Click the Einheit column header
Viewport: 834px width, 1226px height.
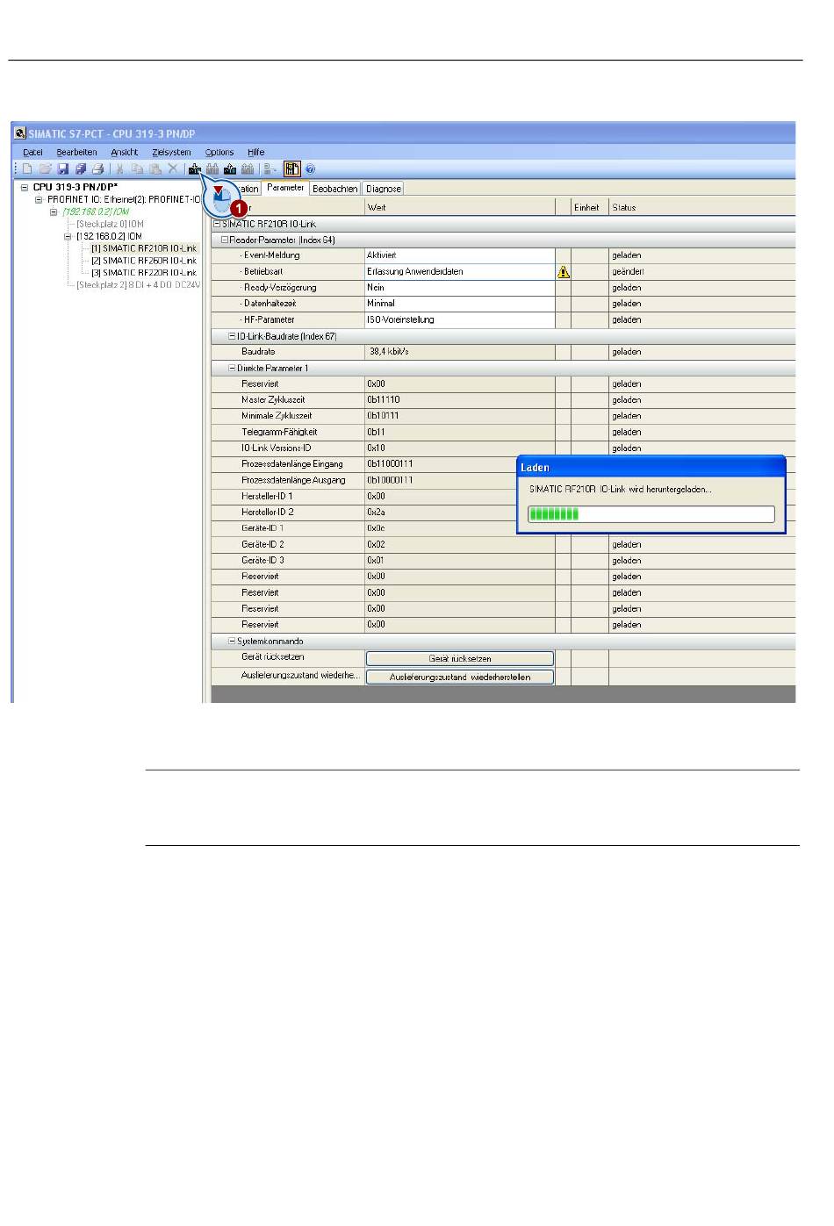[x=590, y=207]
